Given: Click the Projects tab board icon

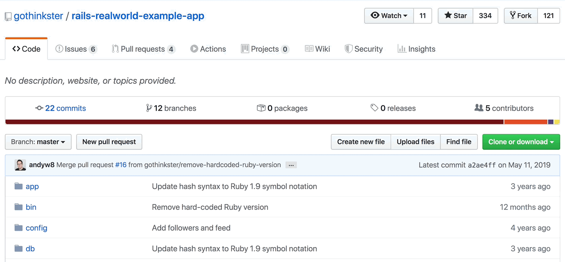Looking at the screenshot, I should click(245, 49).
